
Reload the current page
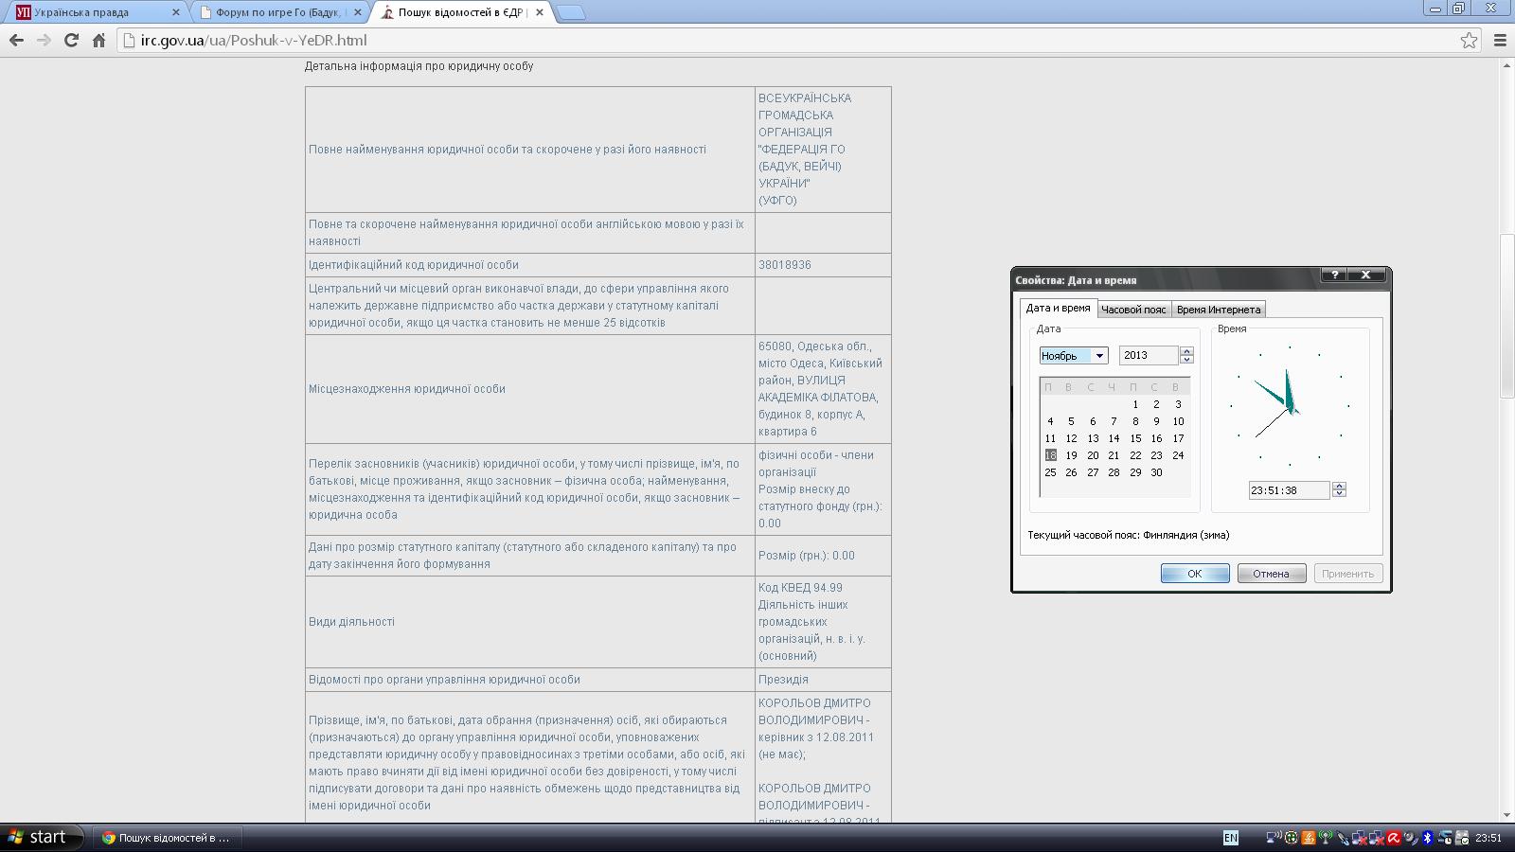point(71,40)
